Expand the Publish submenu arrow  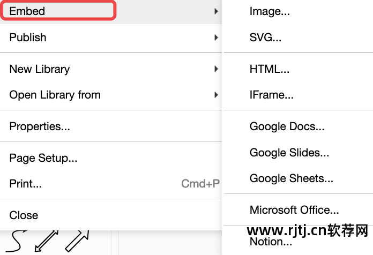216,37
